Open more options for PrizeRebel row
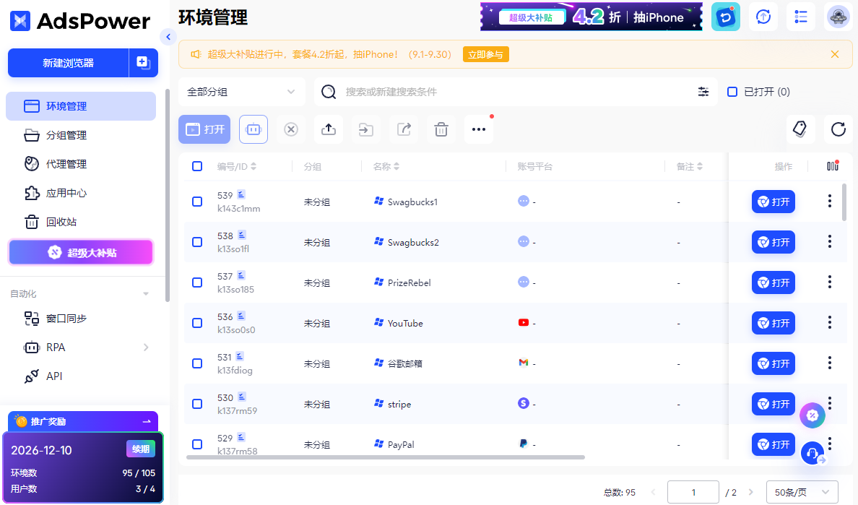This screenshot has width=858, height=505. pyautogui.click(x=830, y=282)
